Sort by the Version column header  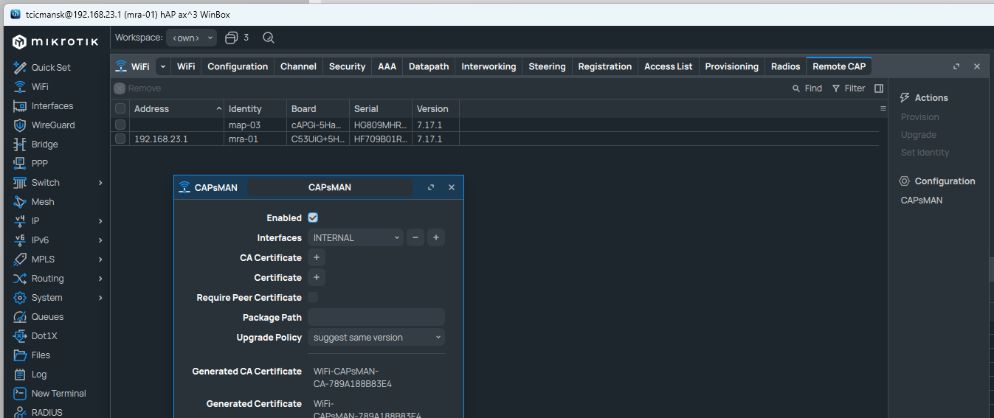pyautogui.click(x=435, y=108)
